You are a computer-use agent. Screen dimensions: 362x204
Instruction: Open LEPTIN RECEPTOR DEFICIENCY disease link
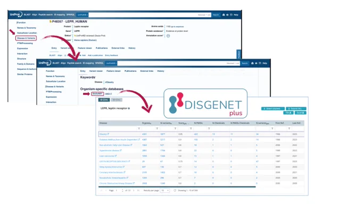click(113, 161)
